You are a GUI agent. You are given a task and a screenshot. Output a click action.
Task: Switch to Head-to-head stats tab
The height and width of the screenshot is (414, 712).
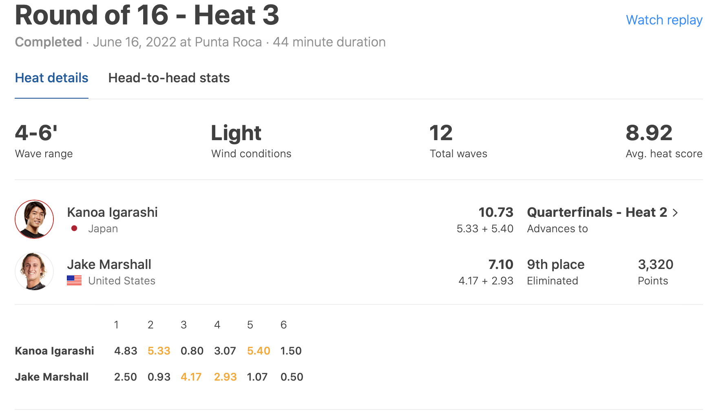click(169, 78)
